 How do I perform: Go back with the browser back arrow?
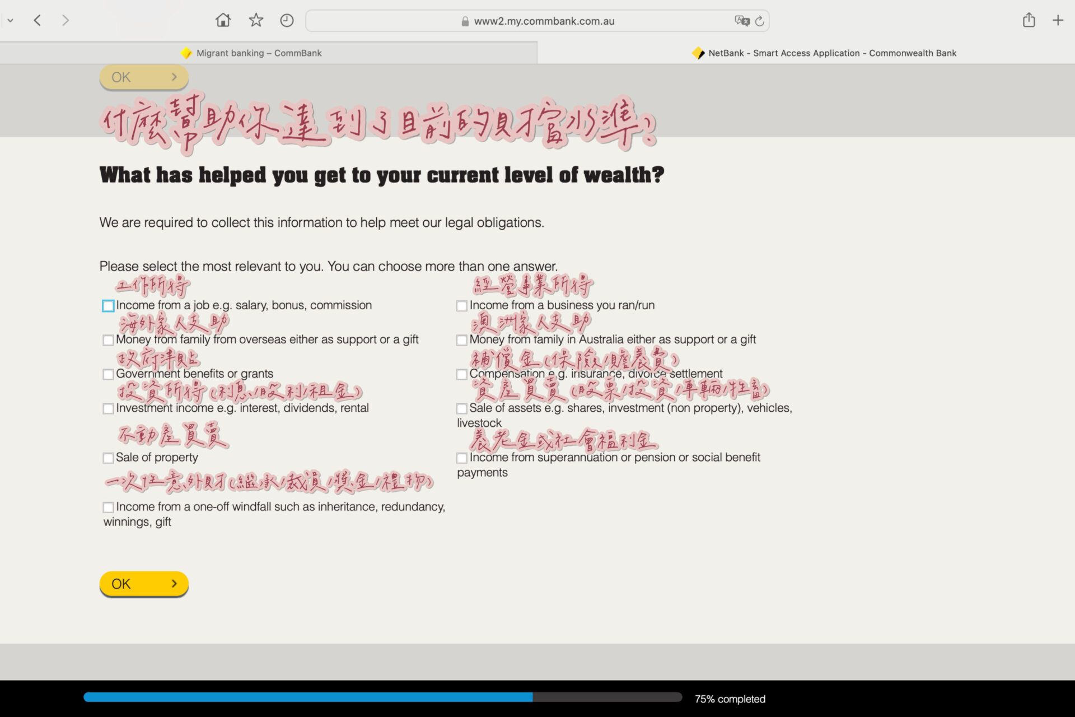coord(38,21)
